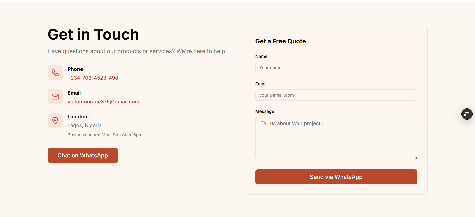This screenshot has width=475, height=217.
Task: Click the Get a Free Quote heading
Action: [280, 41]
